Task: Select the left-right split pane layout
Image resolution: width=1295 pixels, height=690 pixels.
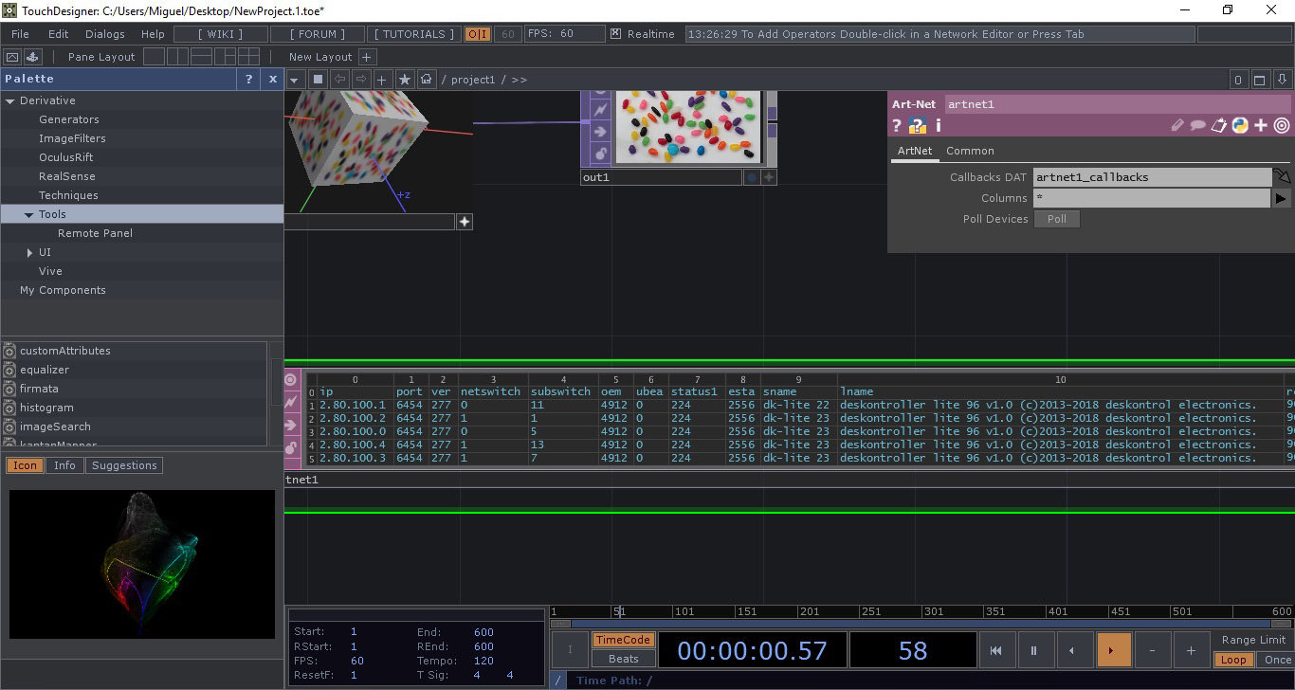Action: tap(177, 57)
